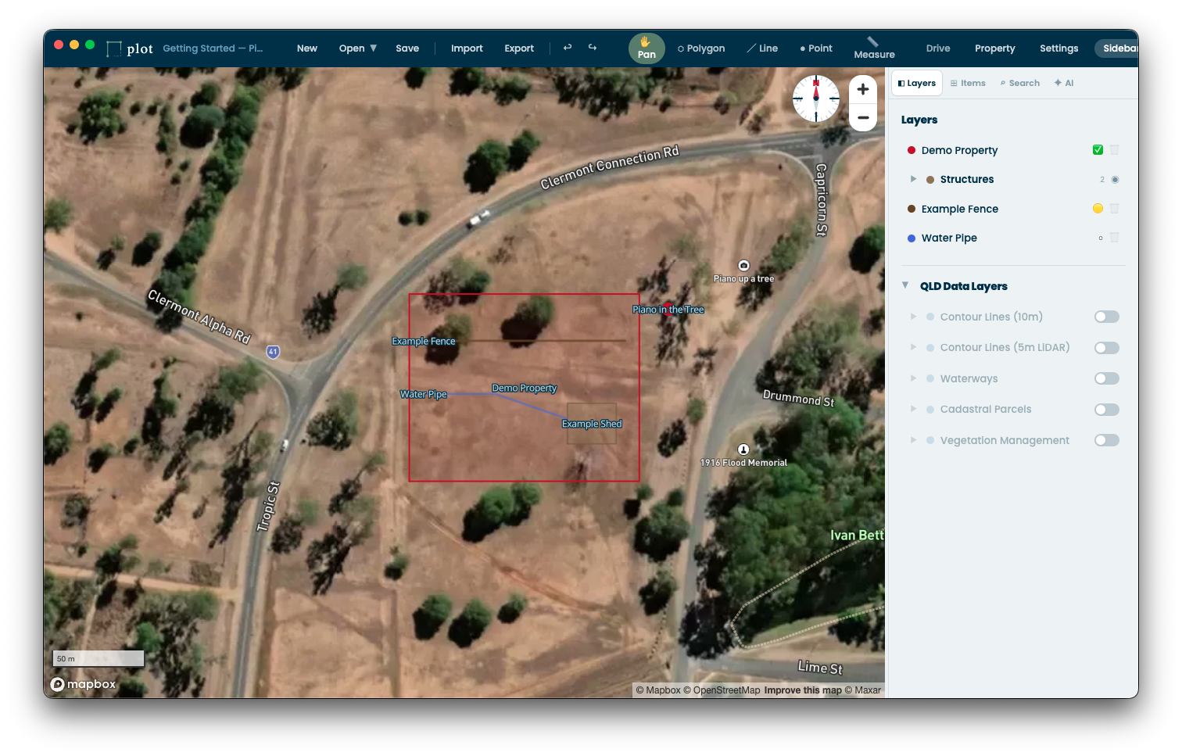This screenshot has height=756, width=1182.
Task: Activate the Measure tool
Action: [x=873, y=48]
